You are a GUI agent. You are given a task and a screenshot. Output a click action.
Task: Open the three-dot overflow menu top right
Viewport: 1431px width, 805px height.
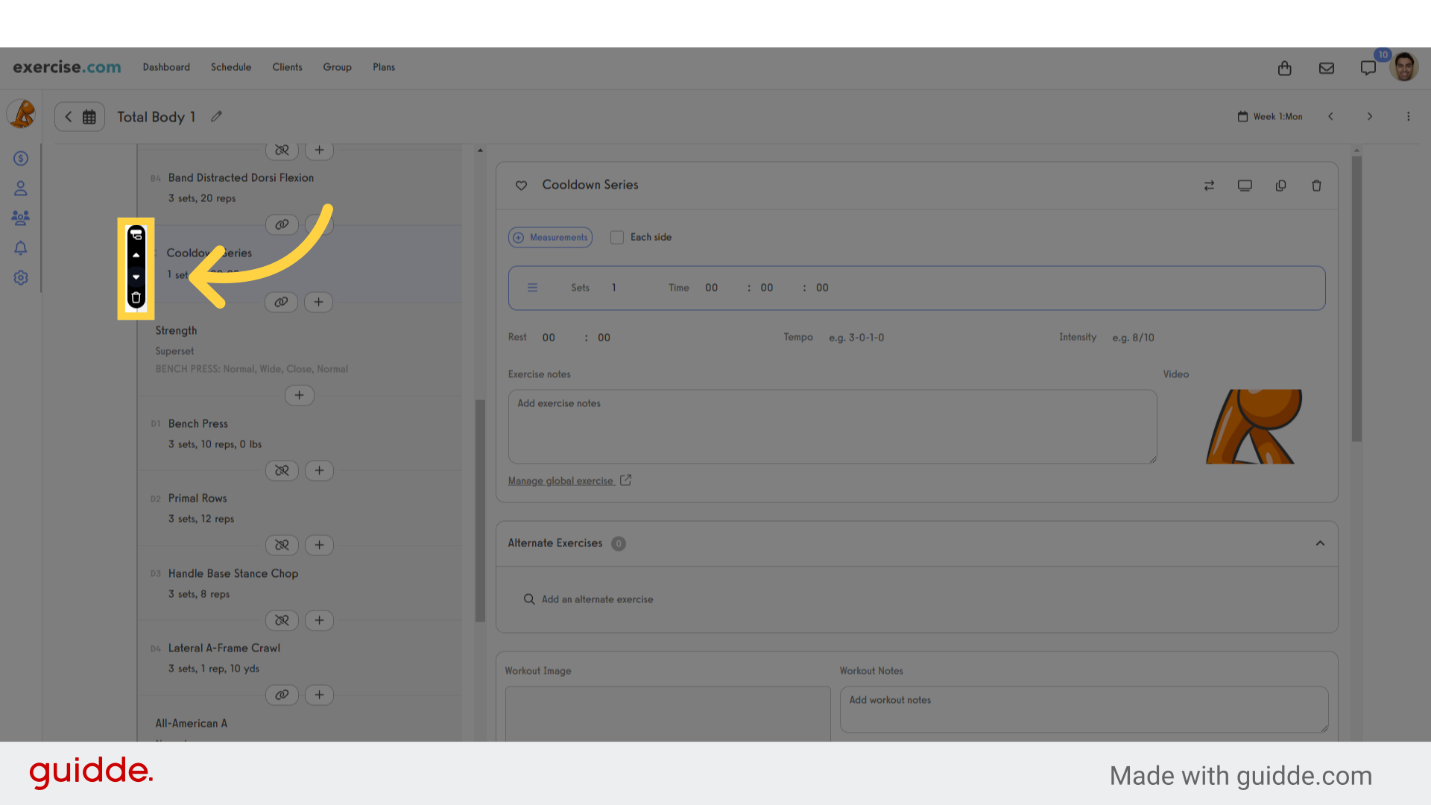[x=1409, y=116]
